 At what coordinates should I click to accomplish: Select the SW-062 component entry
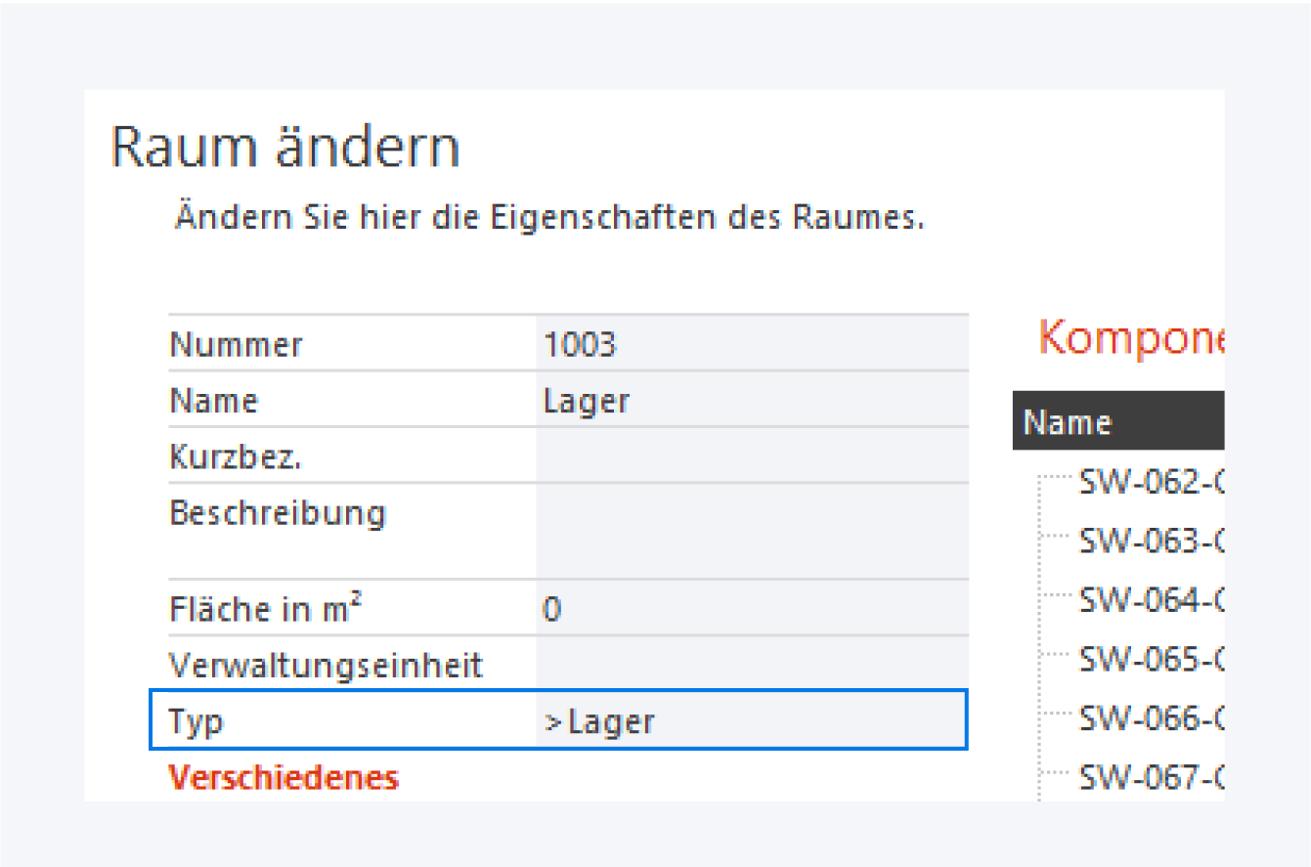point(1151,481)
